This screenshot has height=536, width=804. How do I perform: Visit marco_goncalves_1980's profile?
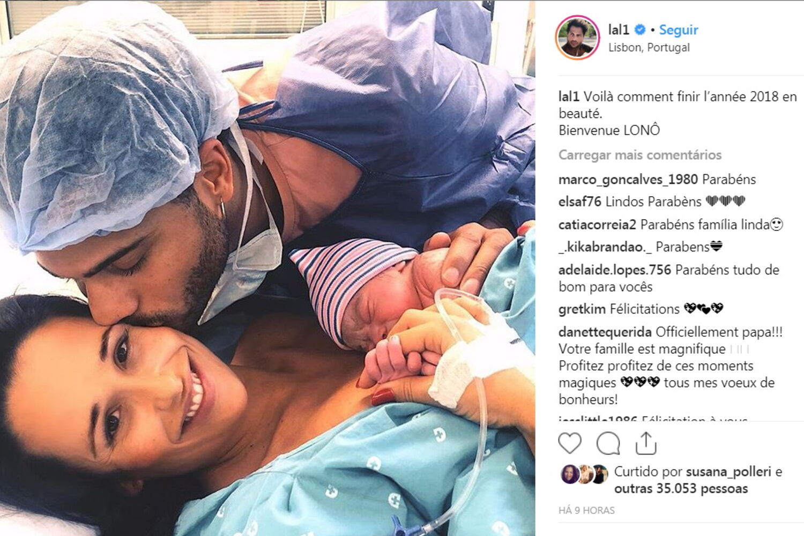(628, 180)
